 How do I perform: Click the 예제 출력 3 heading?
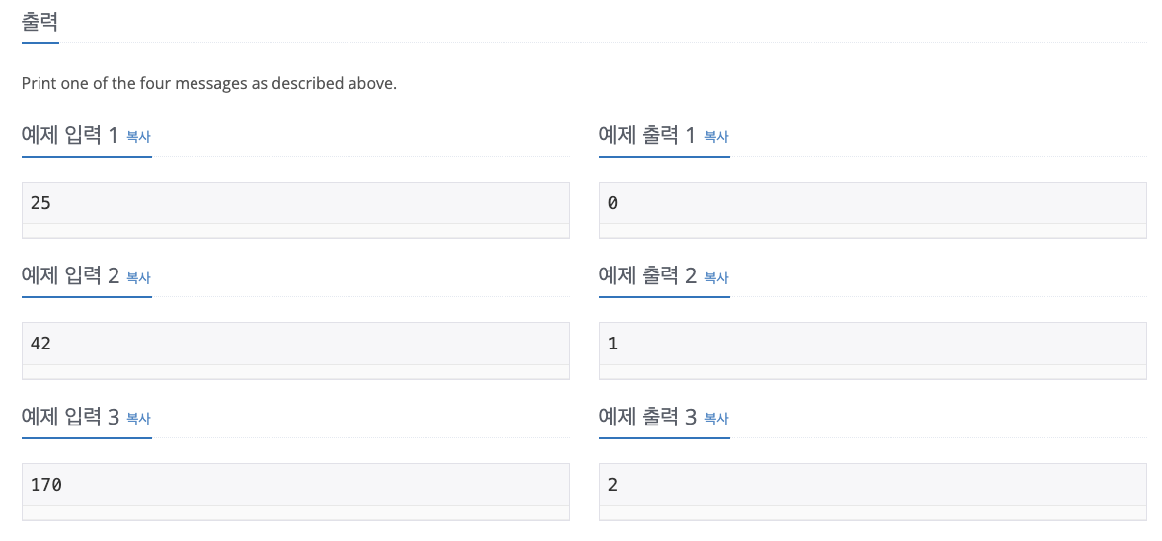pos(648,418)
